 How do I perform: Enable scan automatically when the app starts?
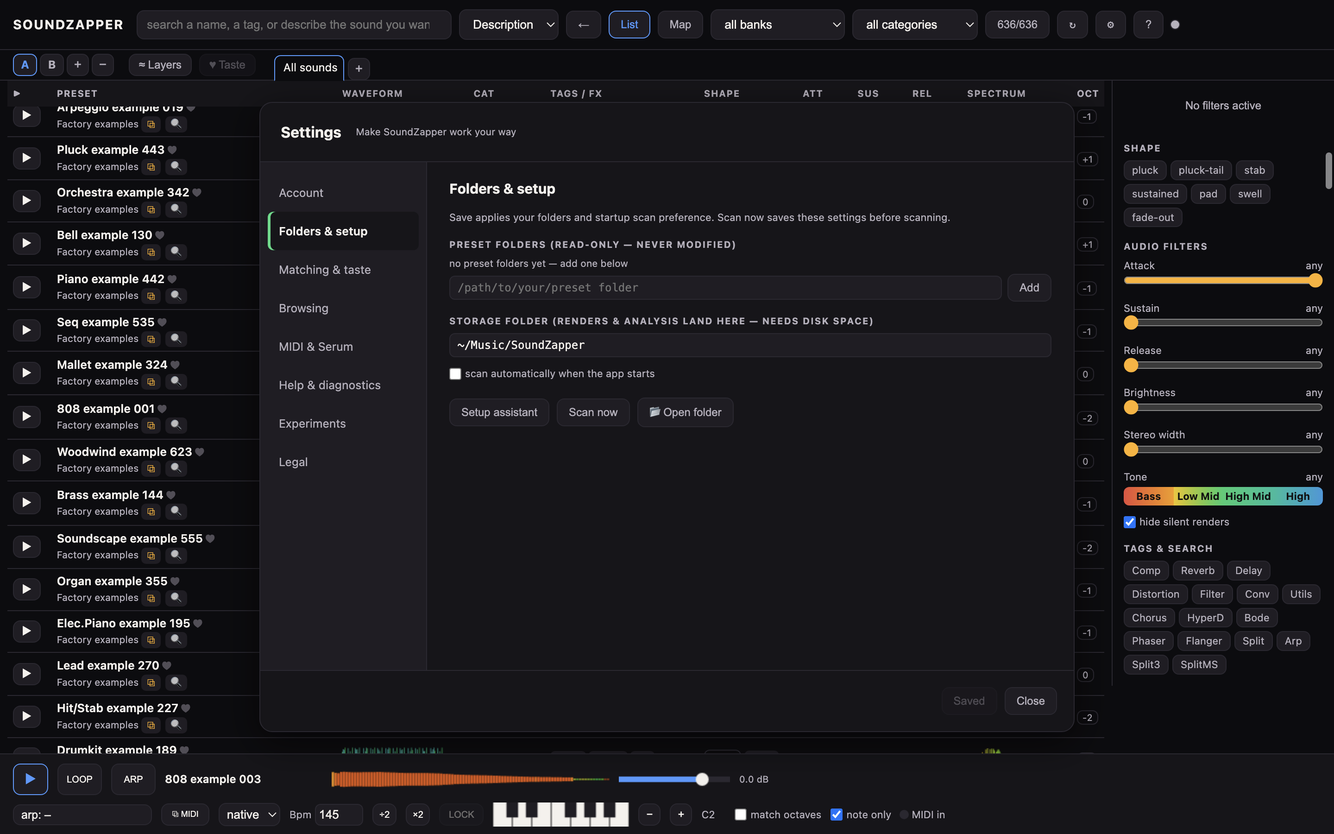[455, 374]
